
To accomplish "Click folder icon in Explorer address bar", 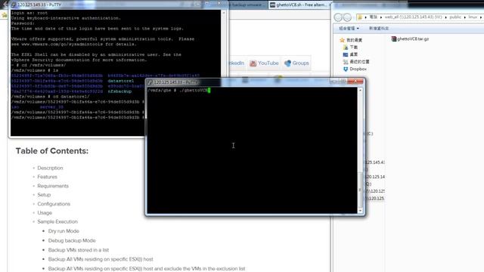I will pyautogui.click(x=360, y=17).
